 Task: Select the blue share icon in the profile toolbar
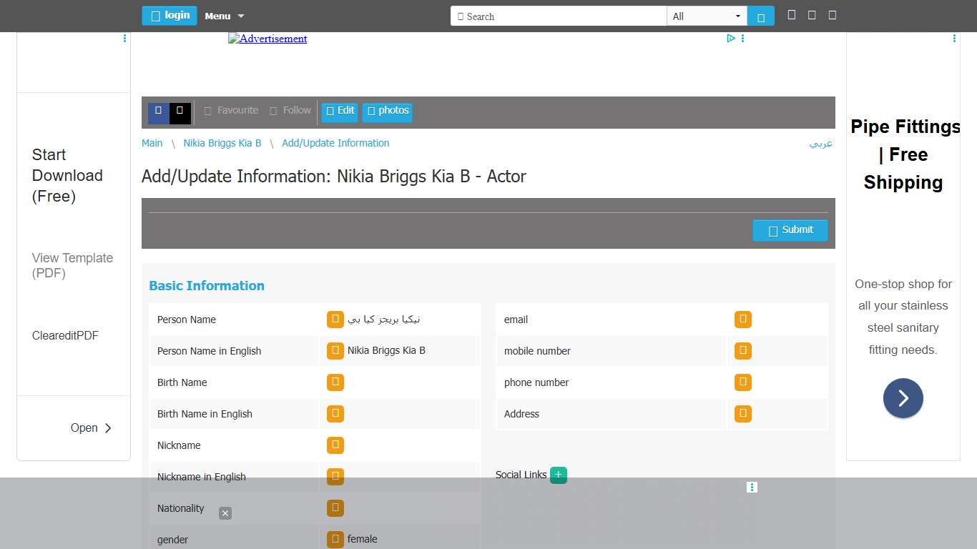(x=158, y=112)
